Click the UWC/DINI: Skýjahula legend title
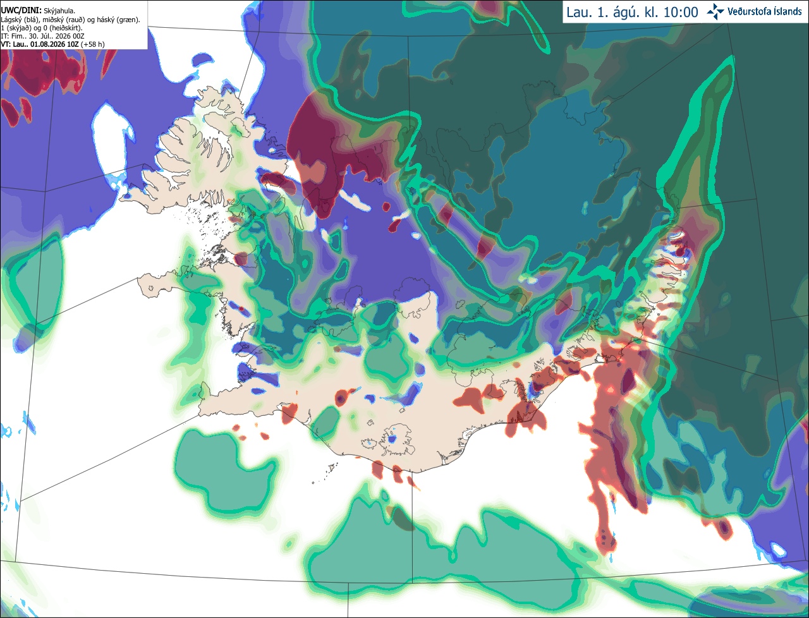The height and width of the screenshot is (618, 809). coord(38,11)
